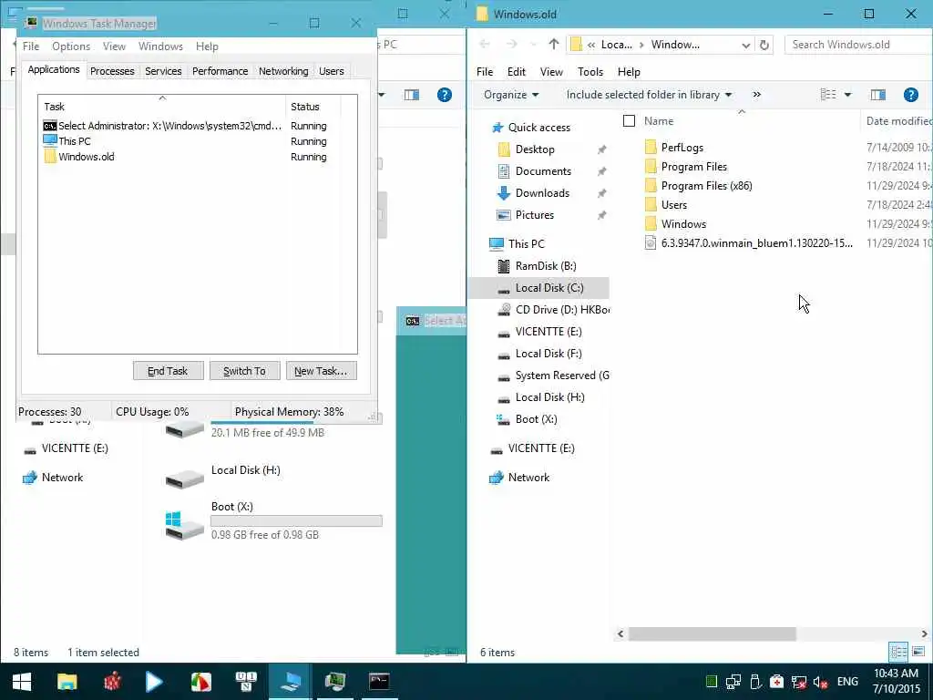Activate Task Manager taskbar button
Viewport: 933px width, 700px height.
point(335,682)
